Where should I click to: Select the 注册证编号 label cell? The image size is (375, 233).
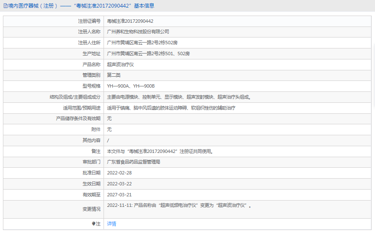click(x=53, y=21)
